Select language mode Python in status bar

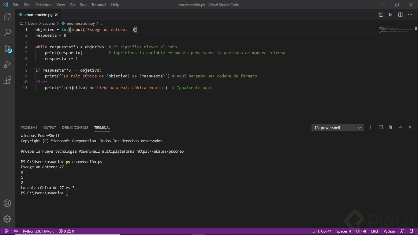point(390,231)
